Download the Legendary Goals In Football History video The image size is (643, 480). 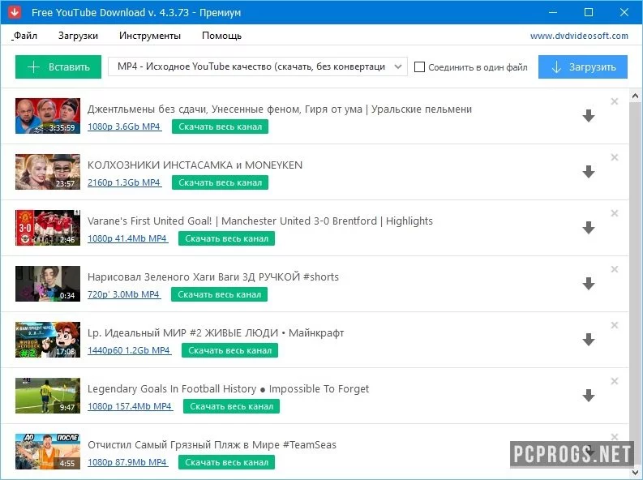pyautogui.click(x=589, y=396)
